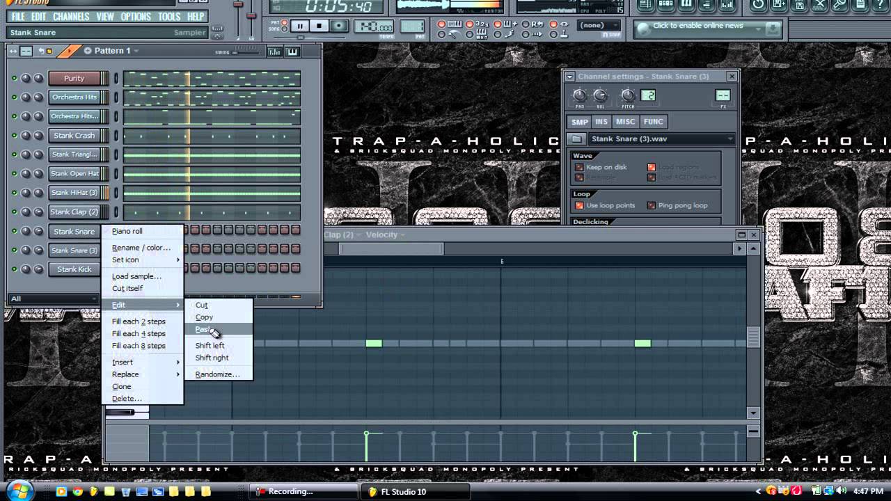Open the All channel filter dropdown
Viewport: 891px width, 501px height.
point(53,299)
